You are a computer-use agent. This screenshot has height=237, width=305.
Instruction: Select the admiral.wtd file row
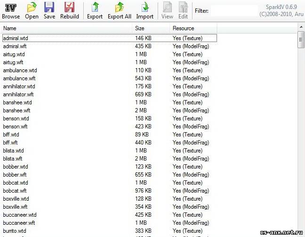(x=110, y=38)
